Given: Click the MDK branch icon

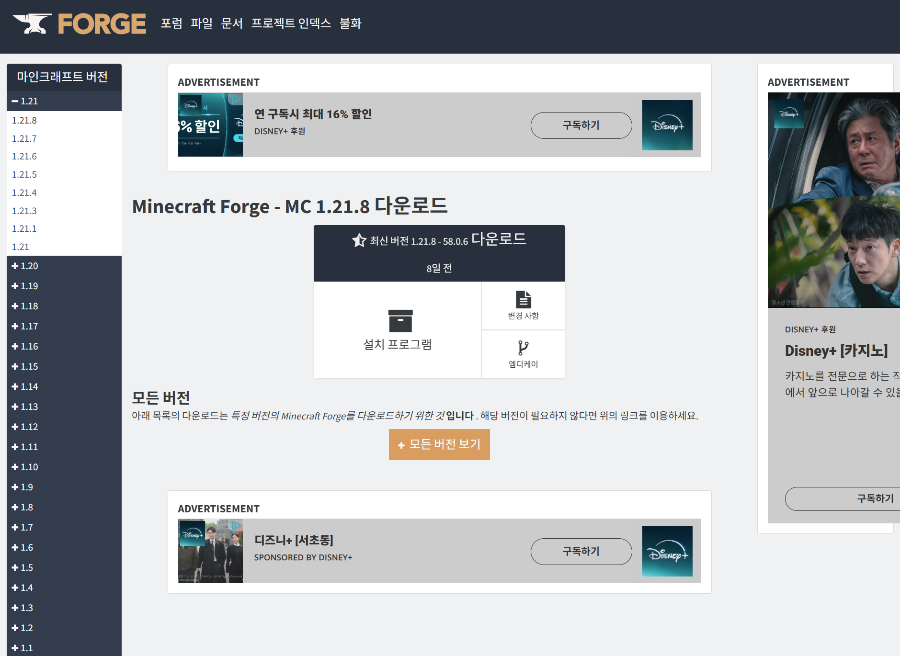Looking at the screenshot, I should 523,348.
